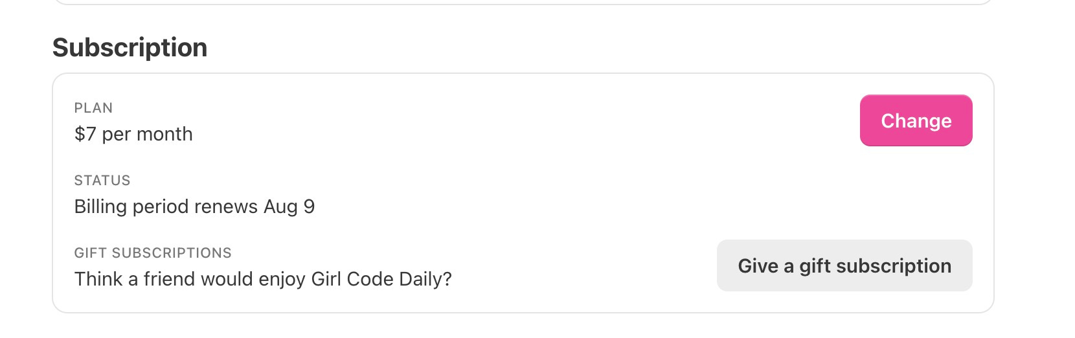Click the Aug 9 renewal date

tap(289, 207)
